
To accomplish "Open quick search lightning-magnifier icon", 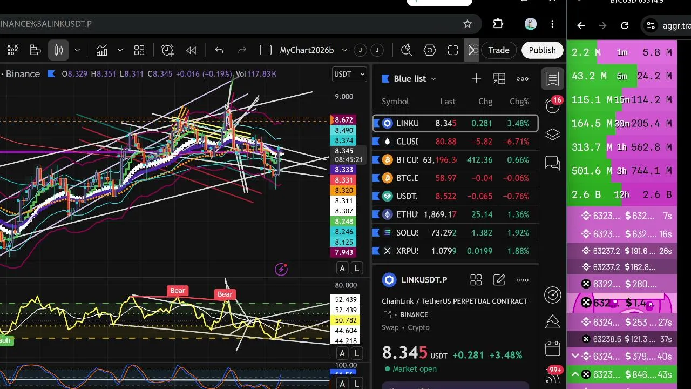I will point(407,50).
